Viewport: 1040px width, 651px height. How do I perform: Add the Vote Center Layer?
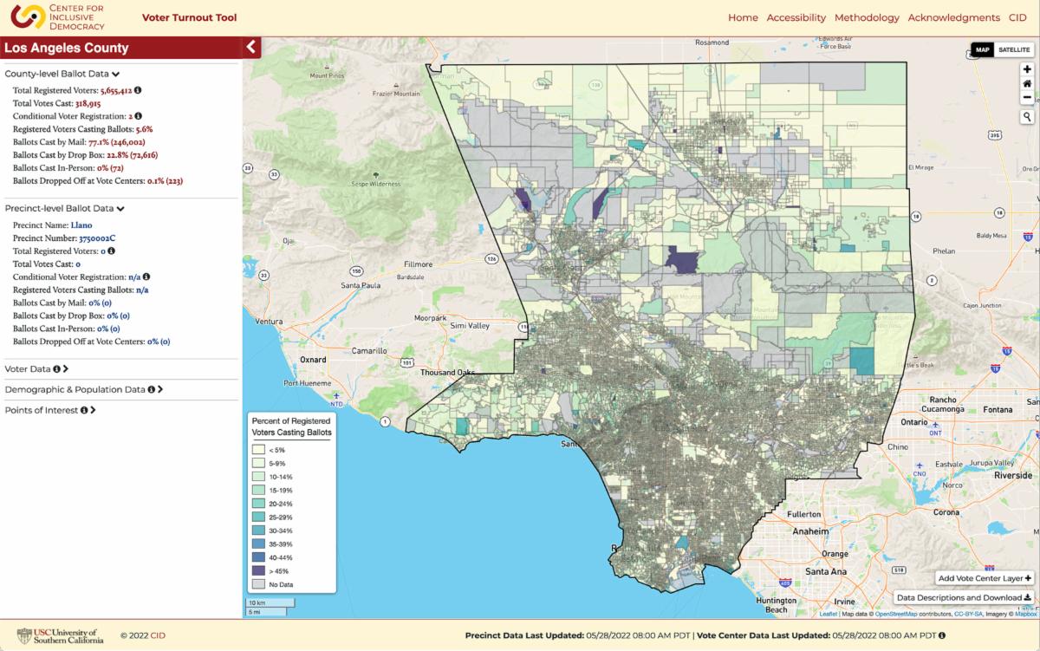(x=985, y=578)
